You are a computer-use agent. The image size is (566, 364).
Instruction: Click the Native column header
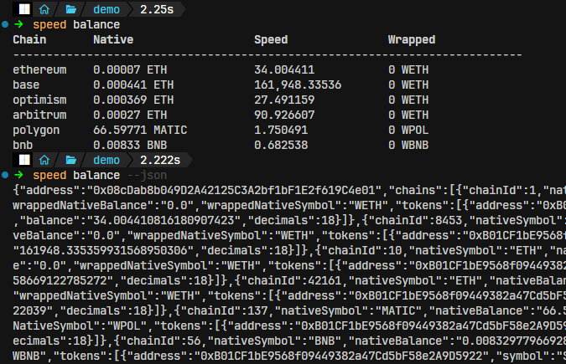click(113, 39)
